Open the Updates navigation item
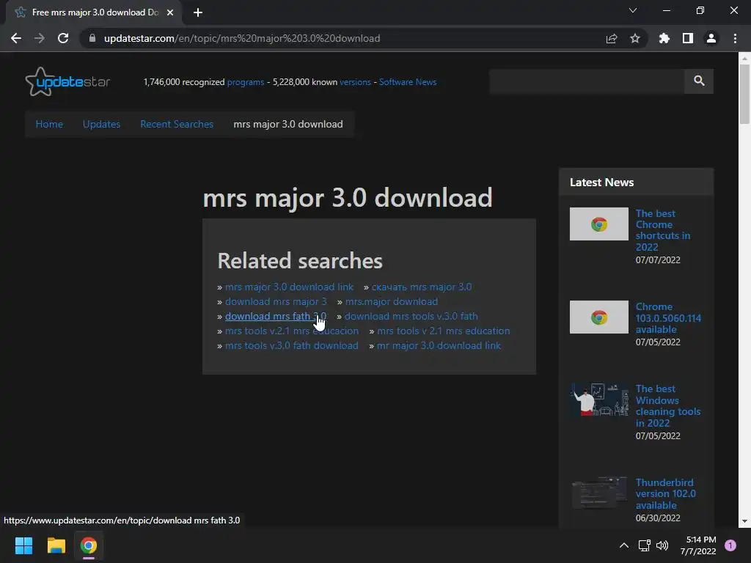Viewport: 751px width, 563px height. click(x=101, y=124)
